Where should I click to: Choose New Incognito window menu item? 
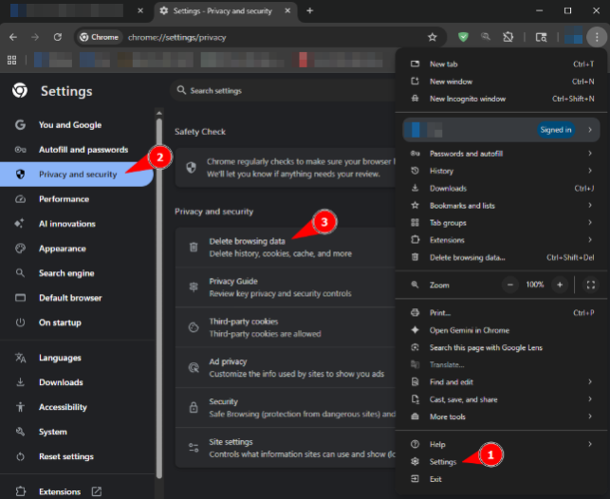coord(468,99)
